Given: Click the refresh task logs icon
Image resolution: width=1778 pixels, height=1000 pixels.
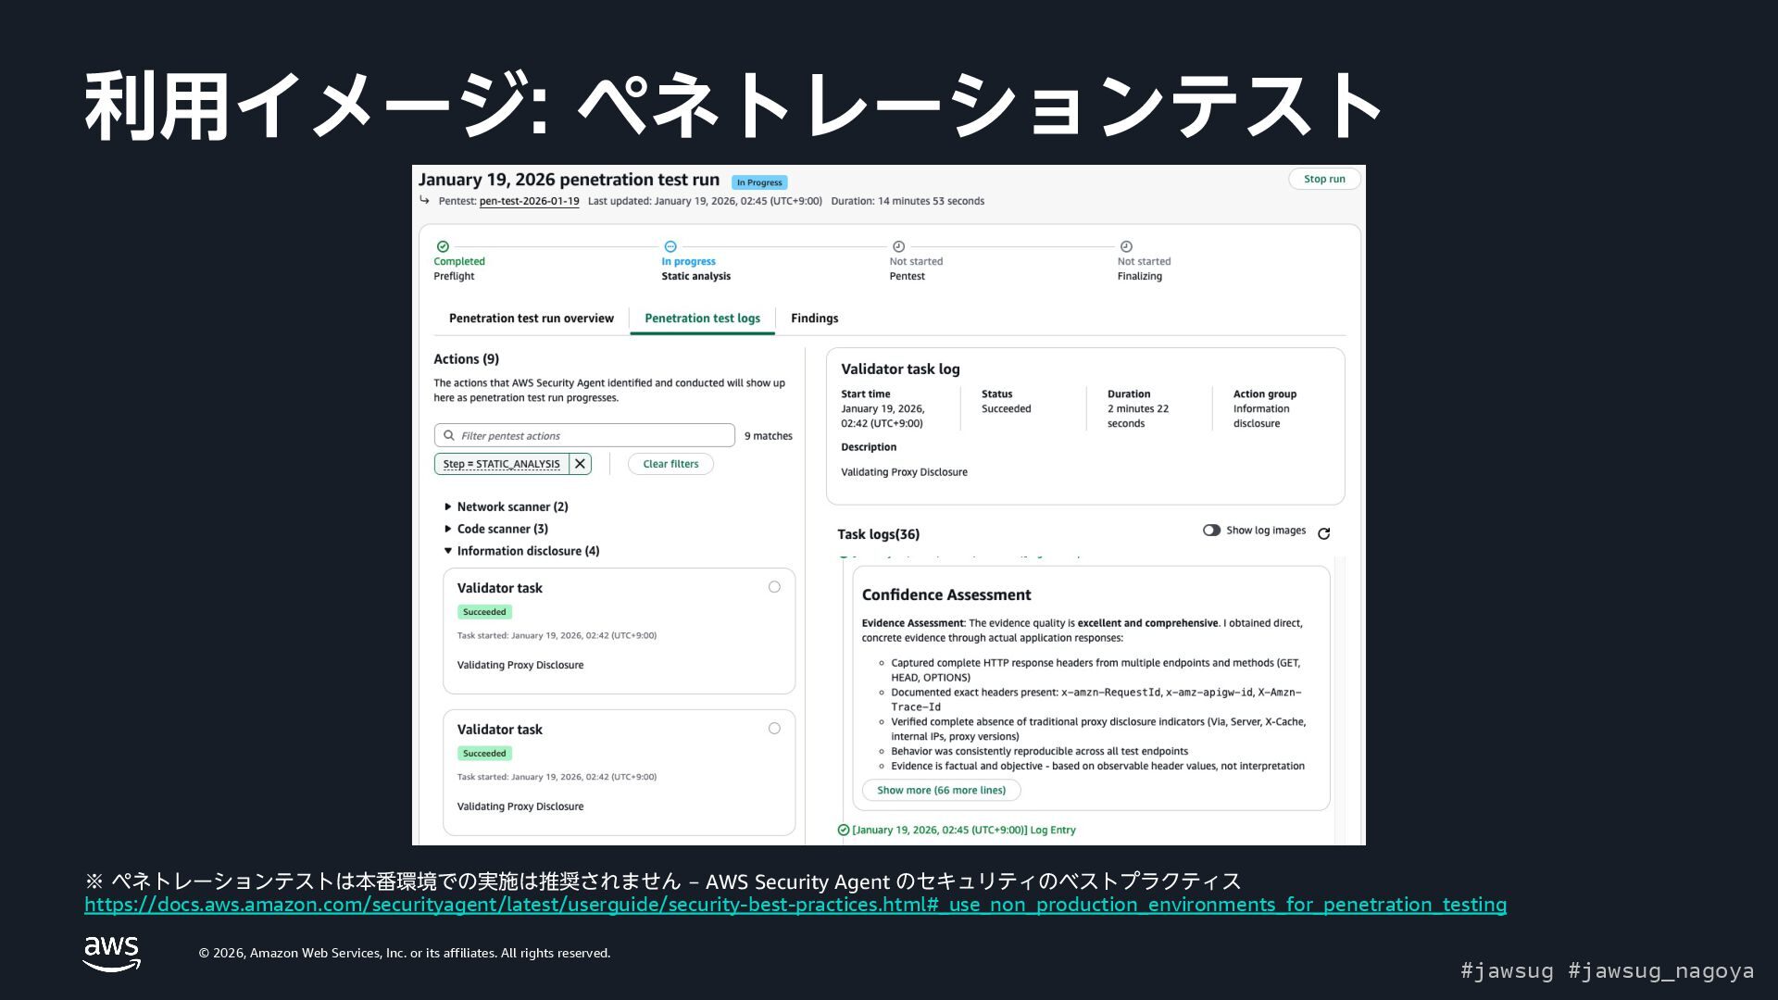Looking at the screenshot, I should tap(1323, 533).
